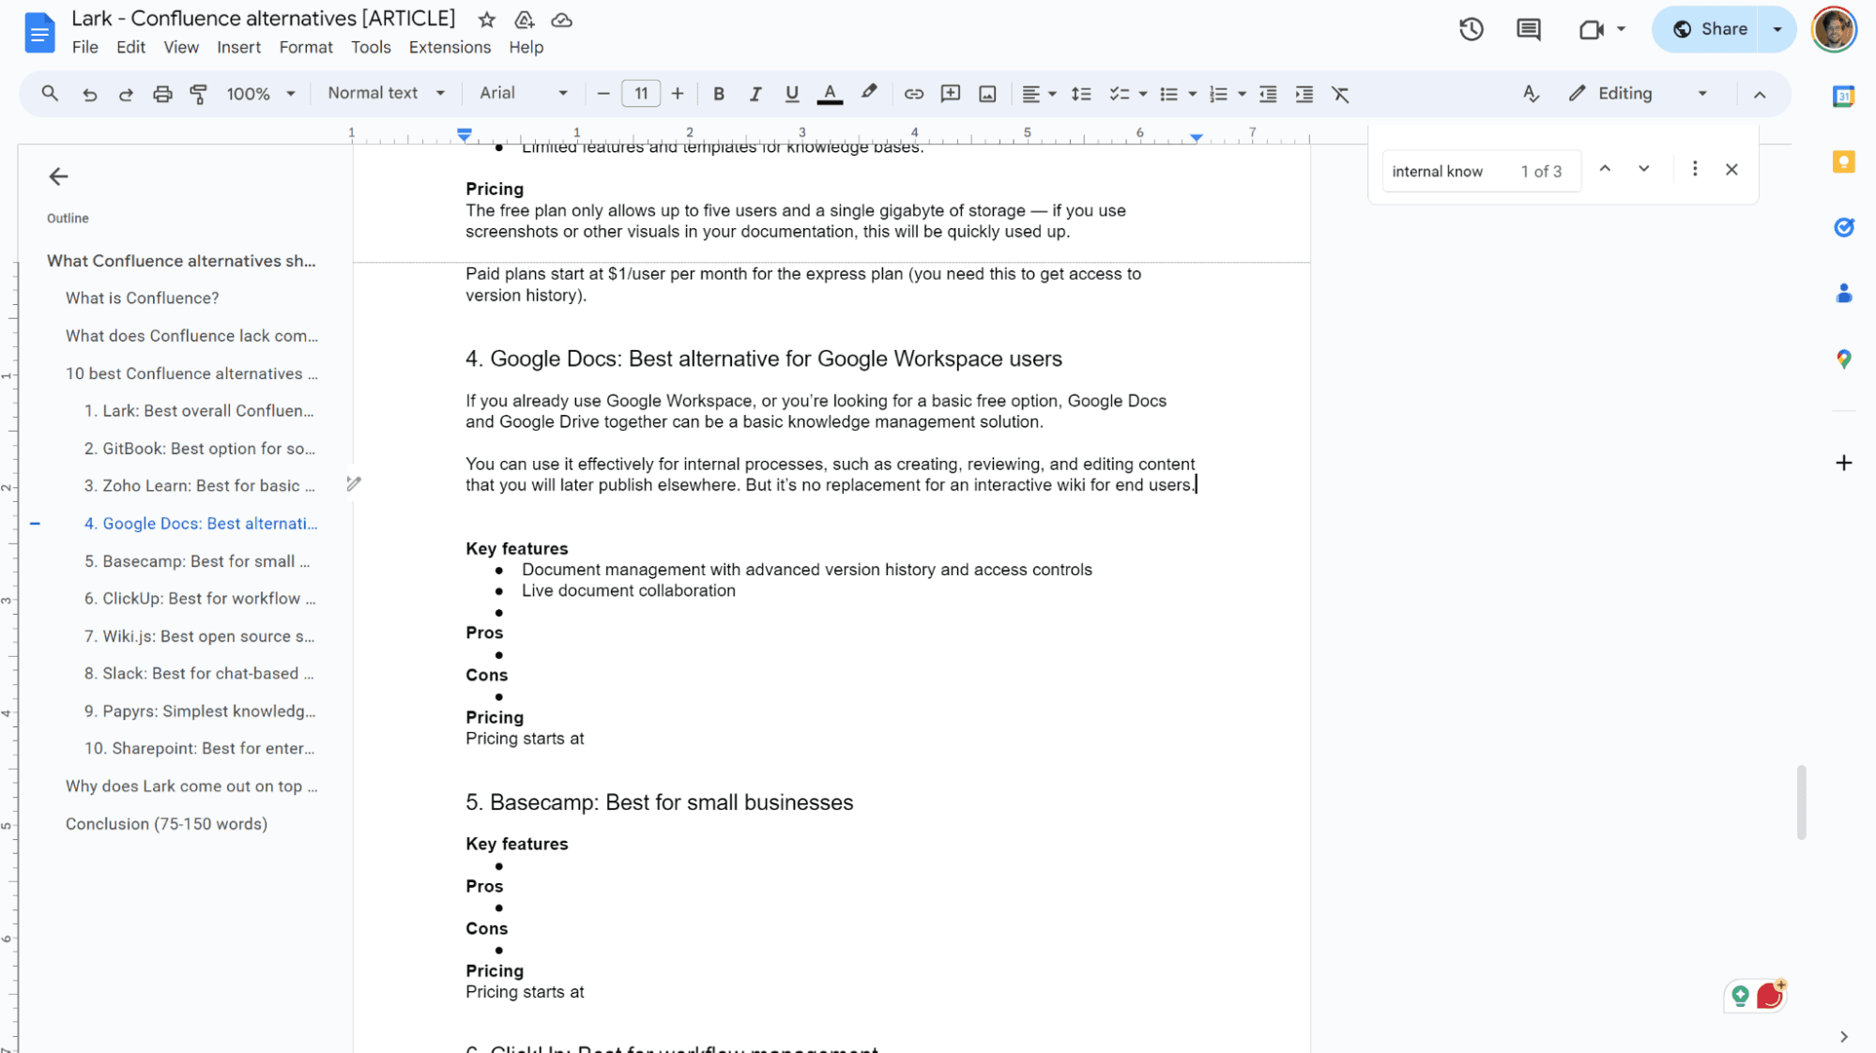Close the document outline panel
The width and height of the screenshot is (1876, 1053).
(x=58, y=176)
